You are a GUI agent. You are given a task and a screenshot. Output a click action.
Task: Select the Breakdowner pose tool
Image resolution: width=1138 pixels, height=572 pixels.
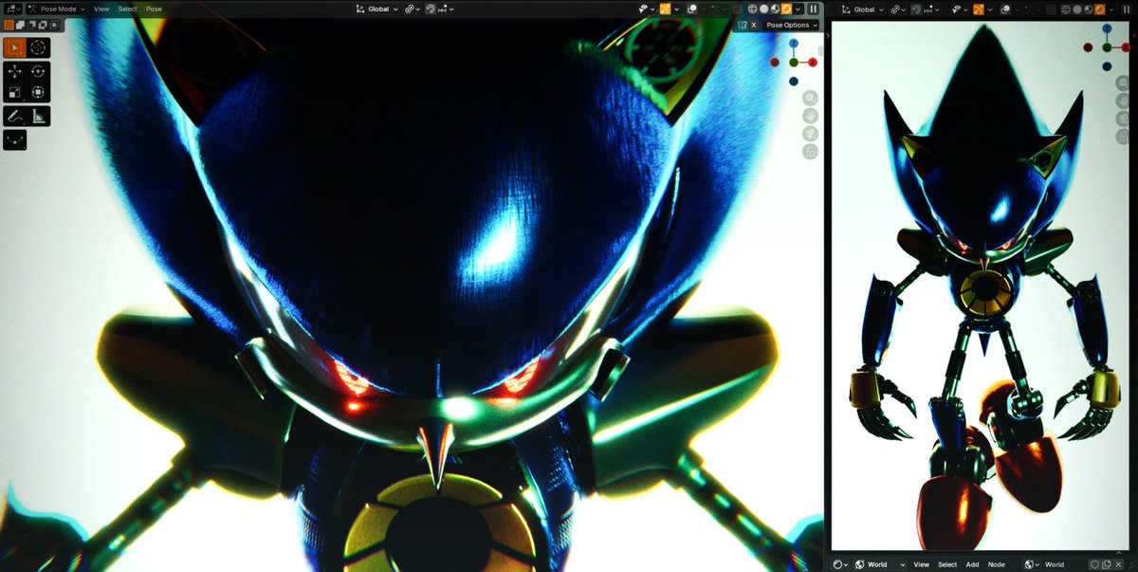pos(15,140)
